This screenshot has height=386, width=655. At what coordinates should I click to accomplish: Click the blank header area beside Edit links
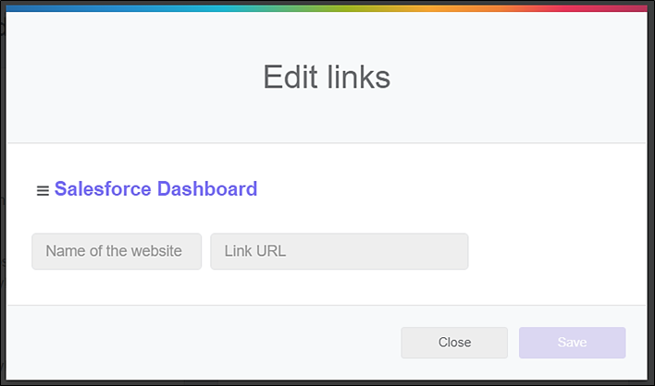[x=518, y=78]
